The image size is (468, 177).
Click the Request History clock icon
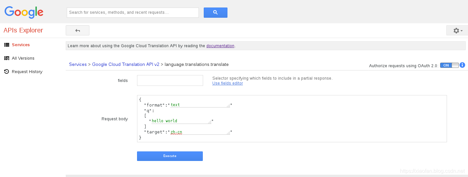point(7,71)
